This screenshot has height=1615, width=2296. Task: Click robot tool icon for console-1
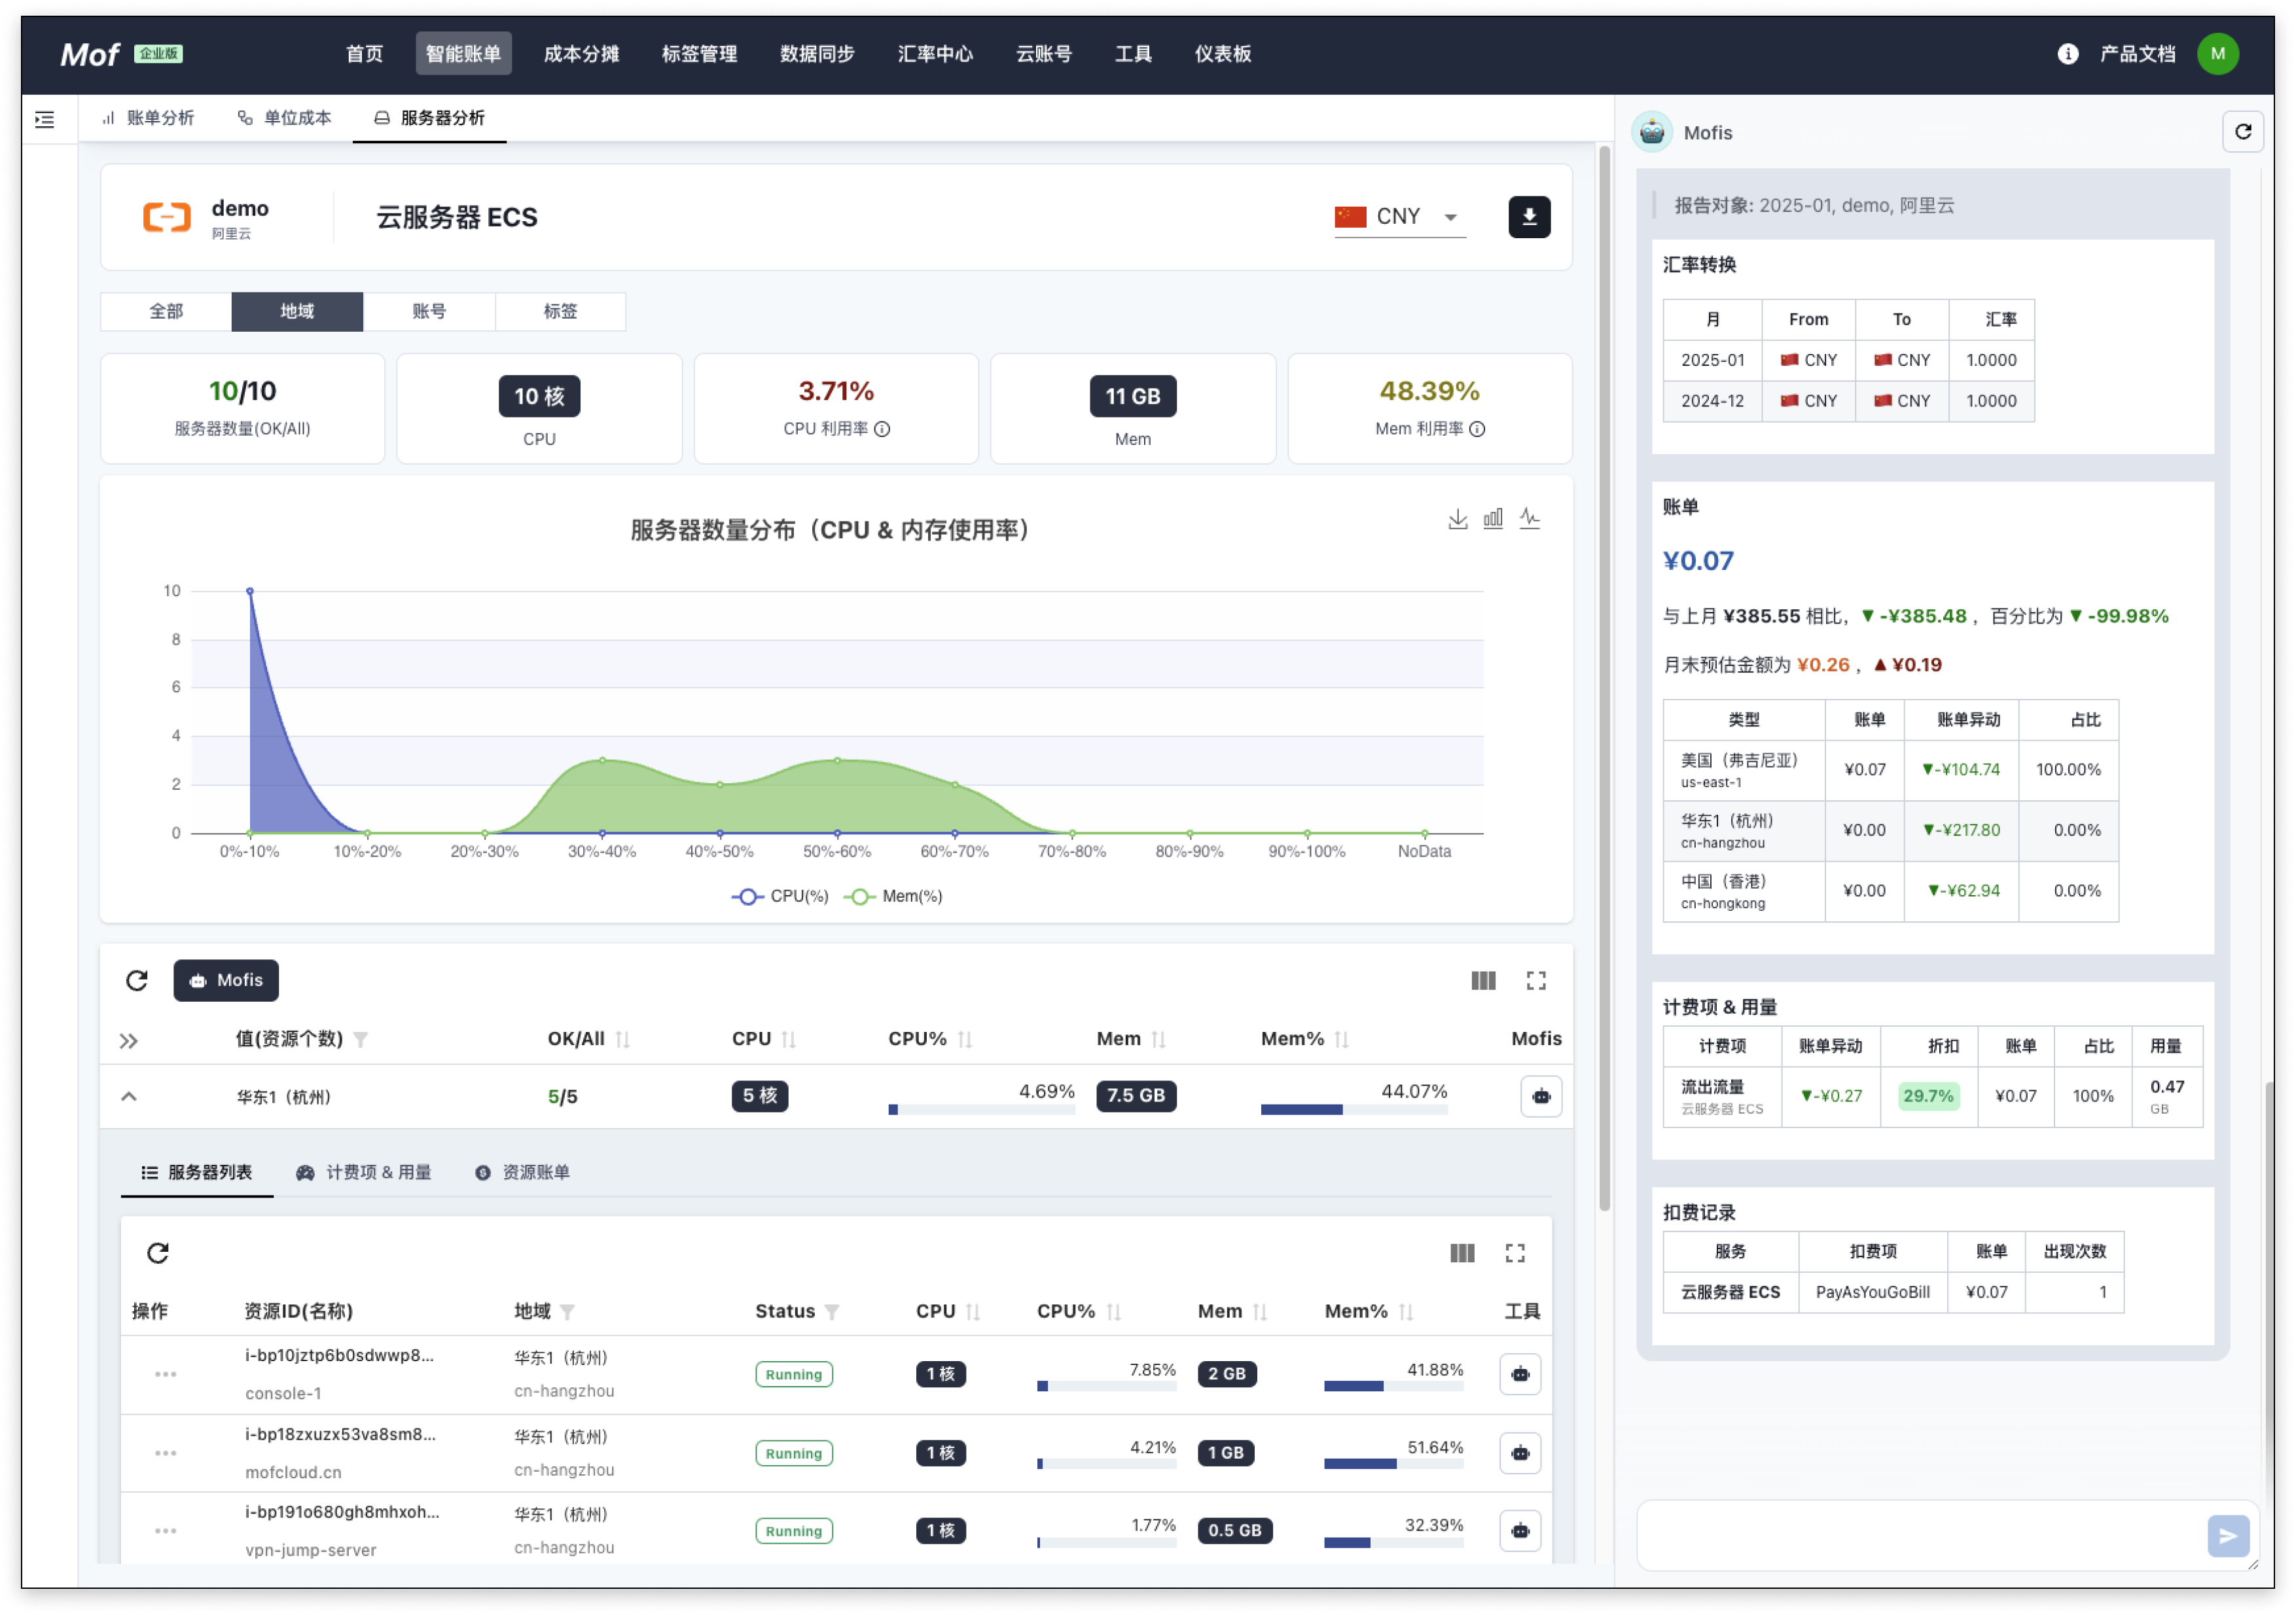pyautogui.click(x=1520, y=1374)
